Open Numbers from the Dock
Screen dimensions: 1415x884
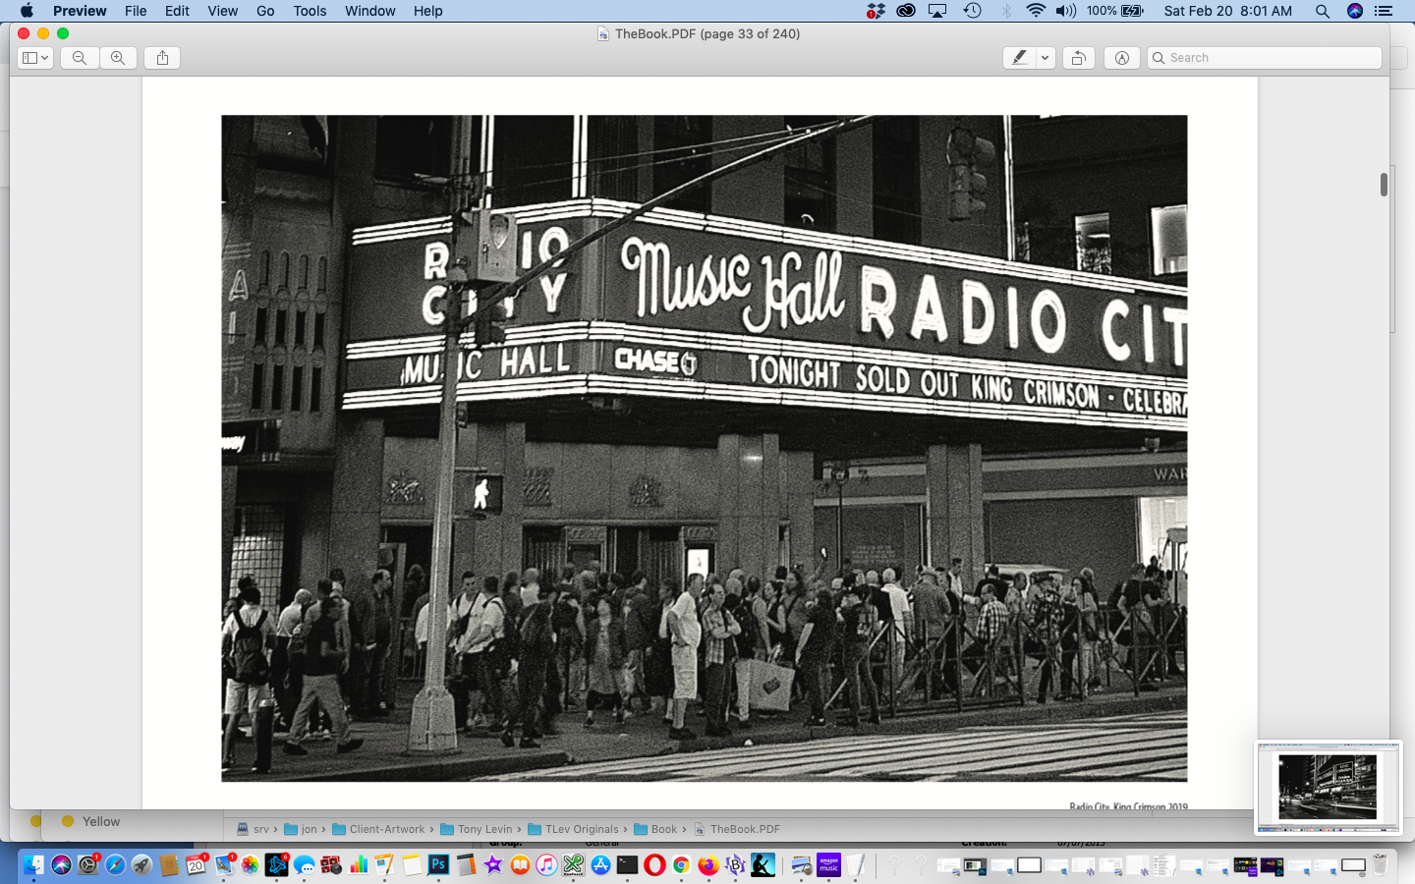[358, 864]
